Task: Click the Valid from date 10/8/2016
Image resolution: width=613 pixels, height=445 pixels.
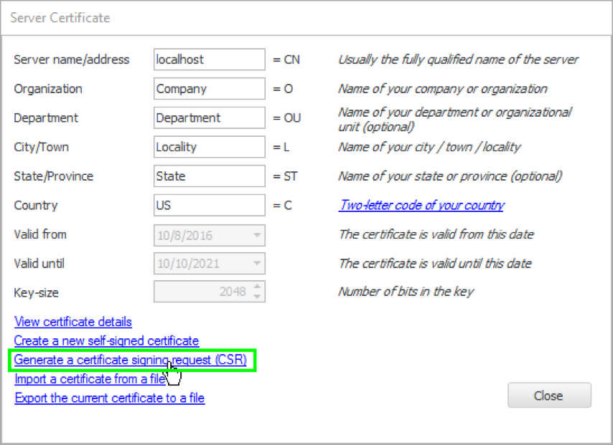Action: pyautogui.click(x=200, y=235)
